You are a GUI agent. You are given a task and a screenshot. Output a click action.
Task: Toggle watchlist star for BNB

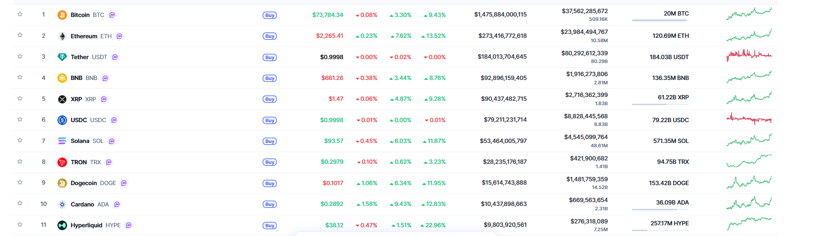(20, 77)
